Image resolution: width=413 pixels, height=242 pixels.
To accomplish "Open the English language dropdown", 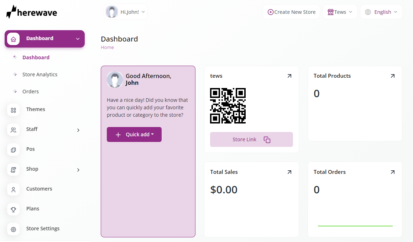I will (x=381, y=12).
